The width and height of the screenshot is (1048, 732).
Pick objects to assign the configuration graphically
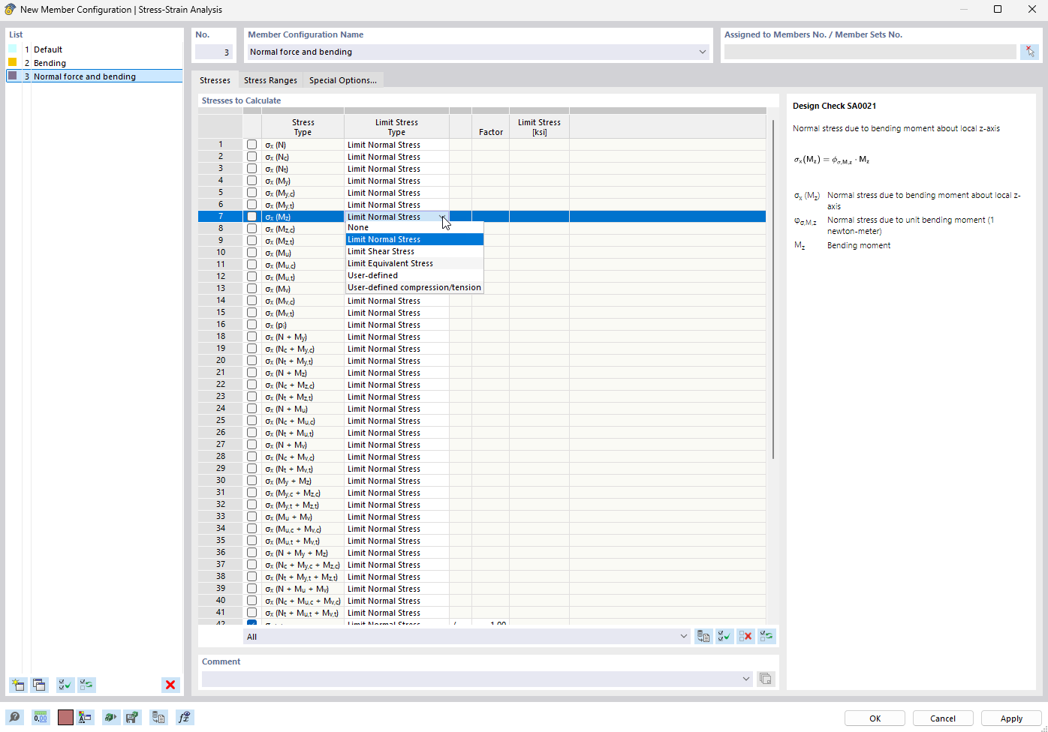[x=1030, y=51]
